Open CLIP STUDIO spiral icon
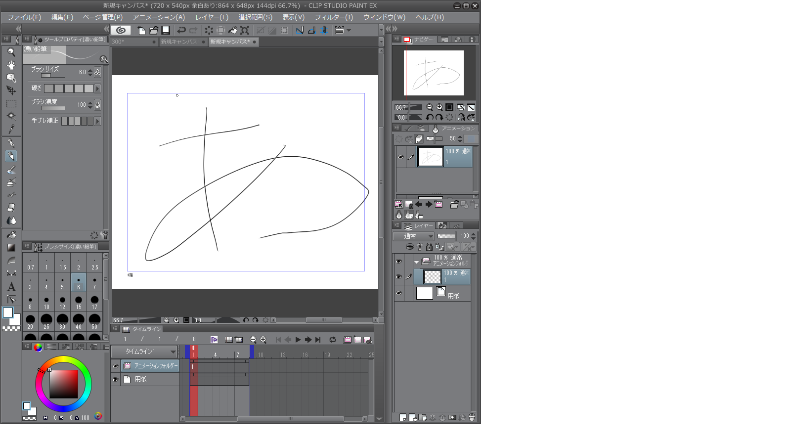791x445 pixels. (121, 30)
